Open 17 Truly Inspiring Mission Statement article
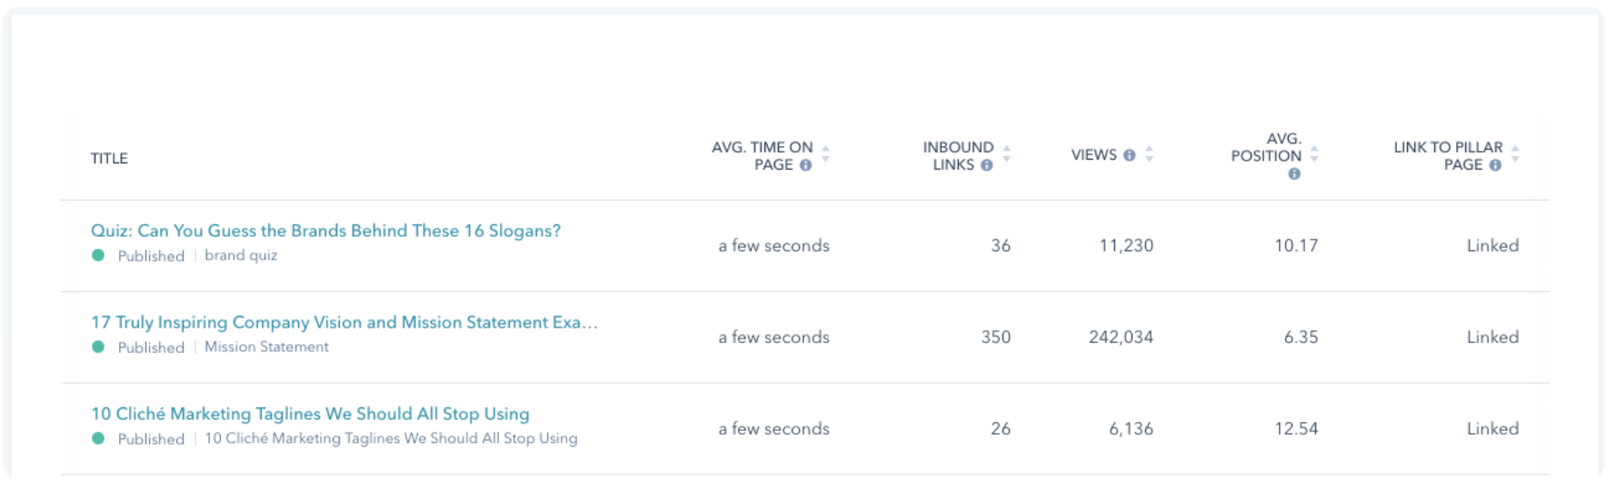Image resolution: width=1616 pixels, height=490 pixels. click(x=344, y=322)
